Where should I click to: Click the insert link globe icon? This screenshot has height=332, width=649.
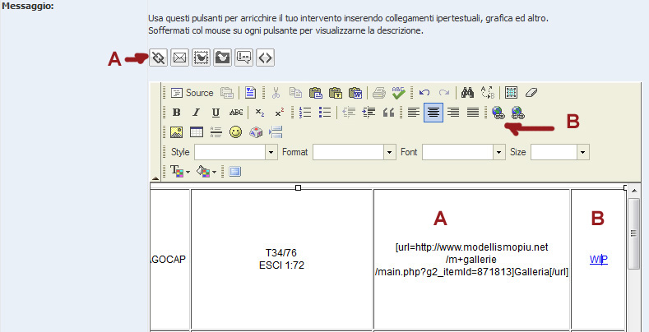pos(498,113)
